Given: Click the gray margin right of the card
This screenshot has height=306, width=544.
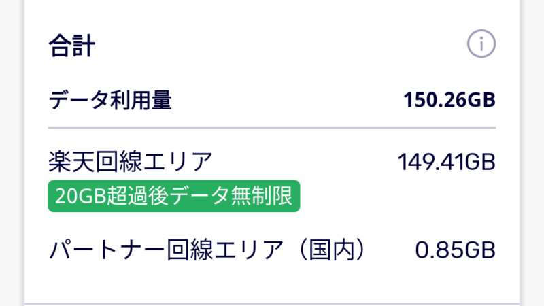Looking at the screenshot, I should [533, 153].
